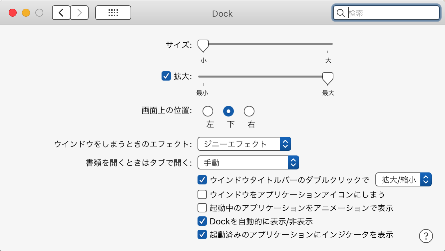Focus the 検索 search field
This screenshot has height=251, width=445.
coord(386,13)
